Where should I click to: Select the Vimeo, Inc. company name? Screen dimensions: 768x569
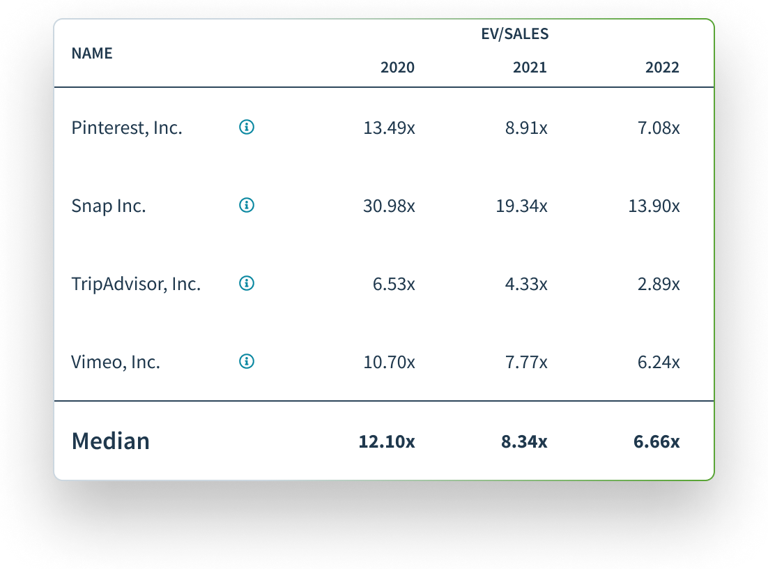coord(116,363)
